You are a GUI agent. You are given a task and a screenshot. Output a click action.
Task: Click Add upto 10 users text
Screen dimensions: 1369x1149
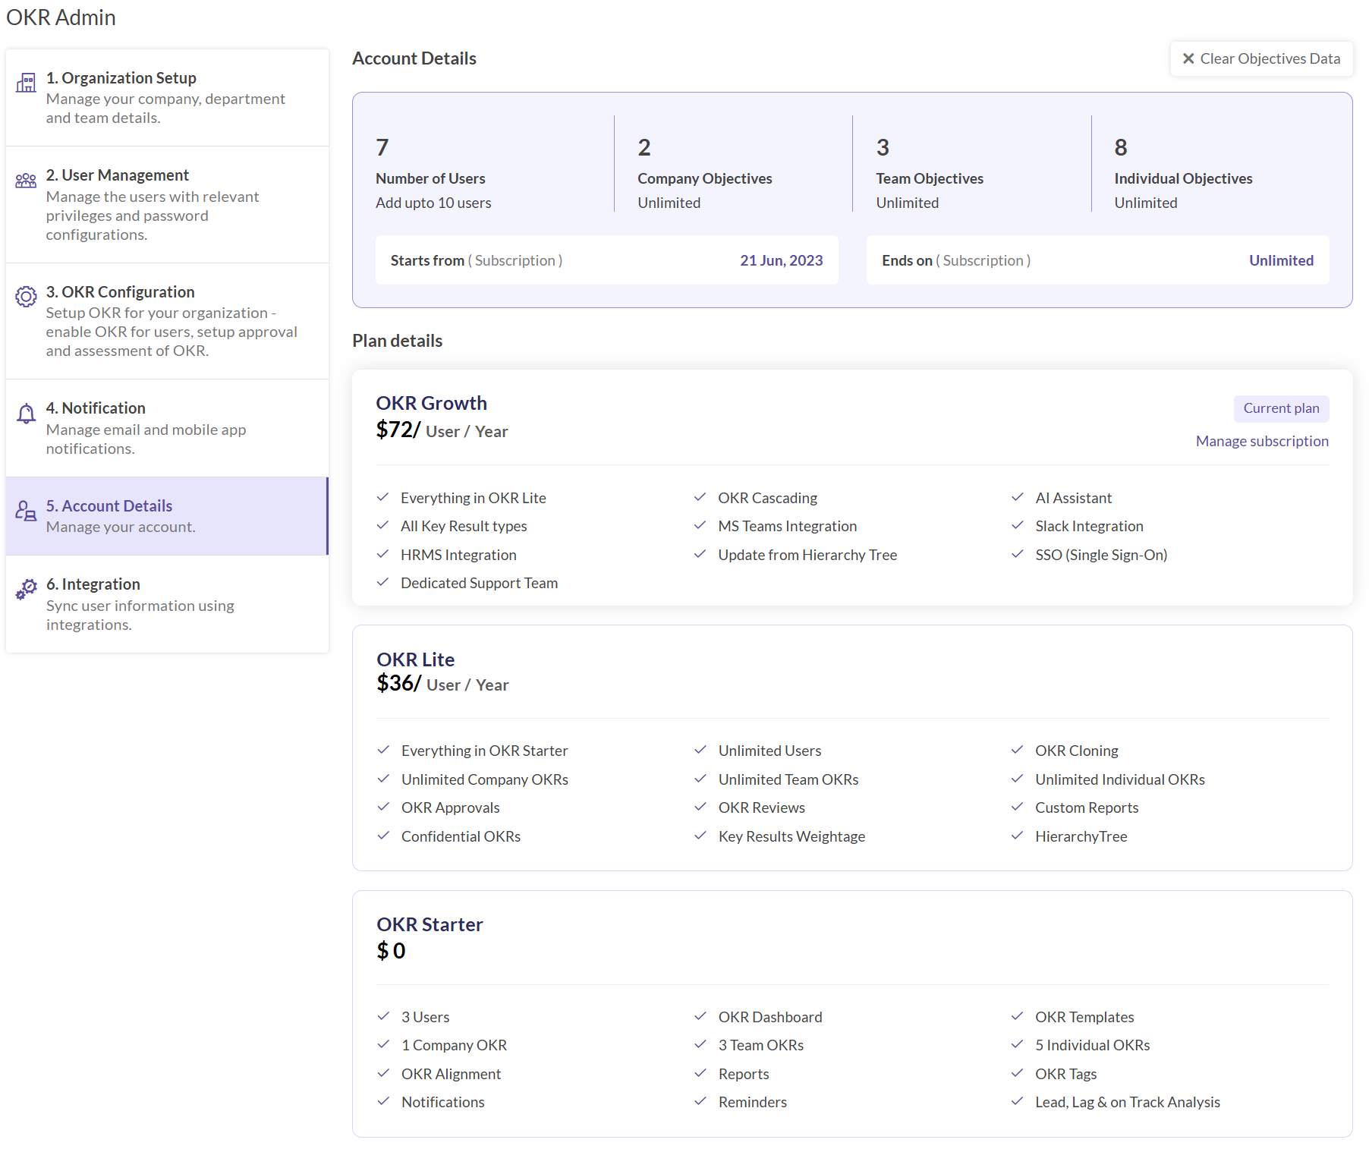coord(433,203)
